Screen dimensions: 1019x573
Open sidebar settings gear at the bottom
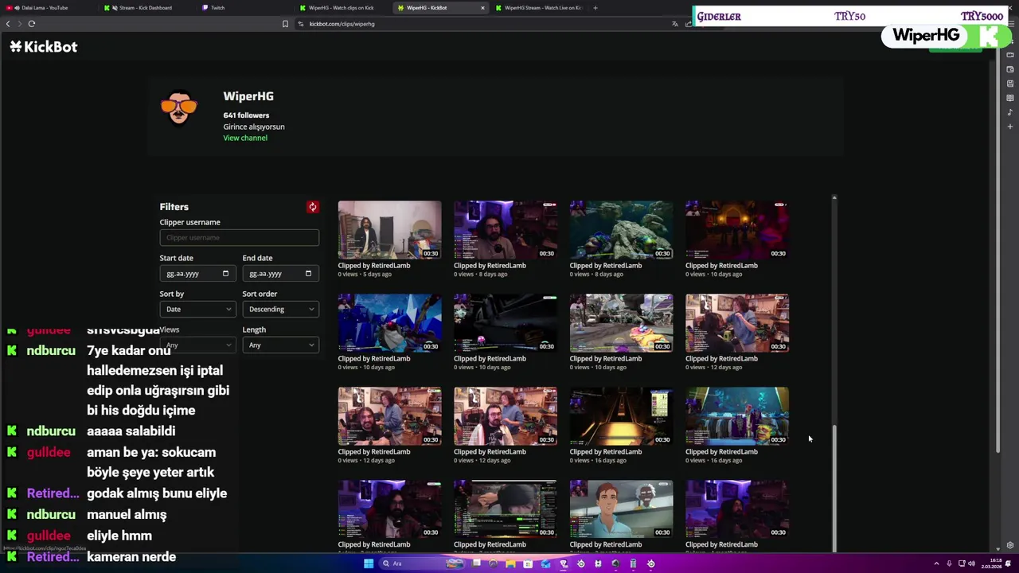1010,545
